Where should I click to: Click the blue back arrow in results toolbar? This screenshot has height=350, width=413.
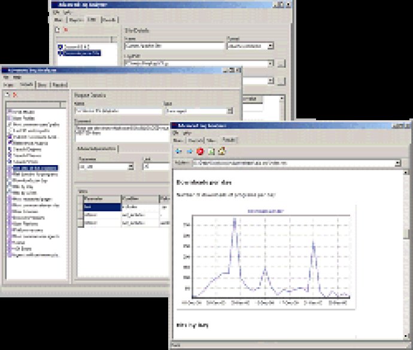coord(178,151)
